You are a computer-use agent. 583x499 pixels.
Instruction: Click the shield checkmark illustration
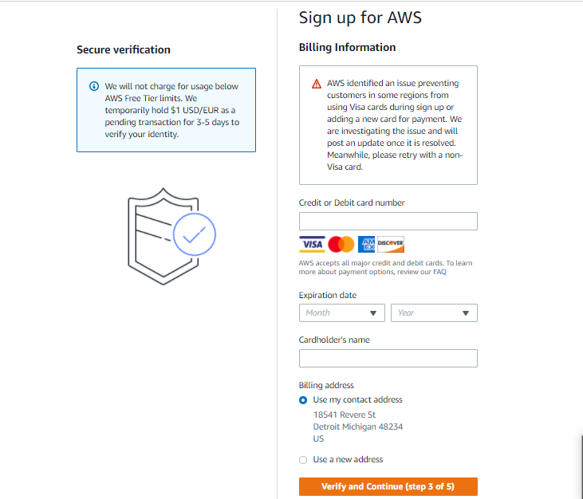pyautogui.click(x=171, y=236)
